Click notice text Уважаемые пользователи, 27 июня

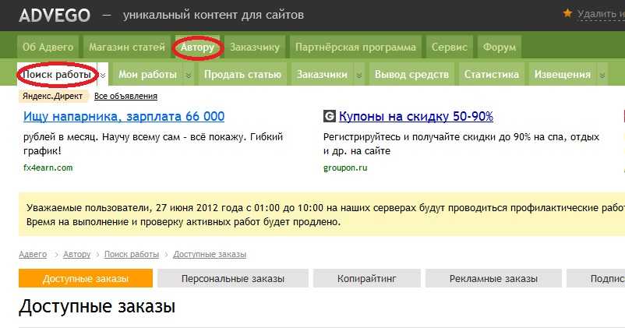coord(326,215)
